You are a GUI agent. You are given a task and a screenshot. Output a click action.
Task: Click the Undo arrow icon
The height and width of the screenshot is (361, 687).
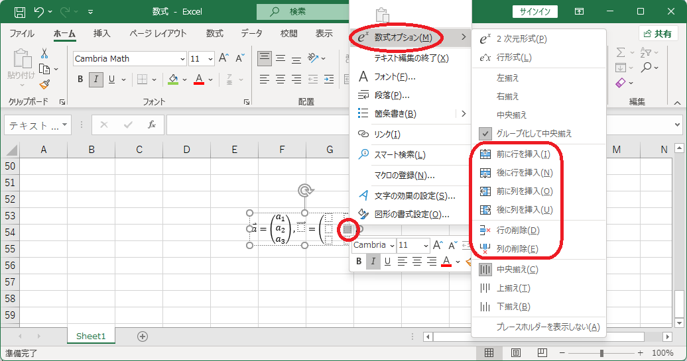(x=39, y=12)
